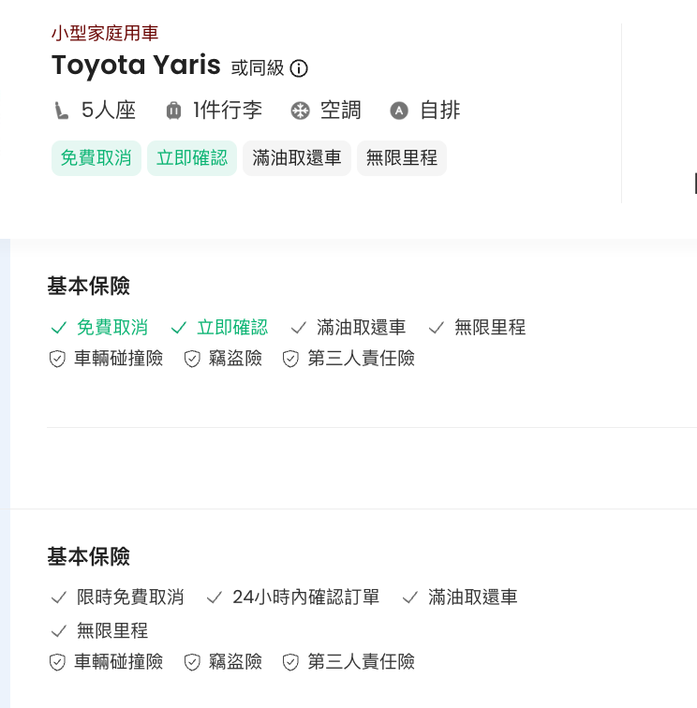Click the 5人座 text
The height and width of the screenshot is (708, 697).
[x=109, y=111]
